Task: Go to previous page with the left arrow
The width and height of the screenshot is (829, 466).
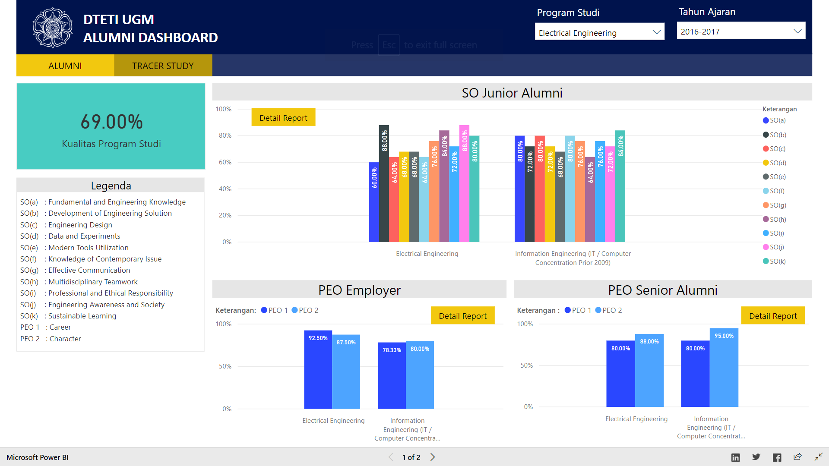Action: click(x=391, y=457)
